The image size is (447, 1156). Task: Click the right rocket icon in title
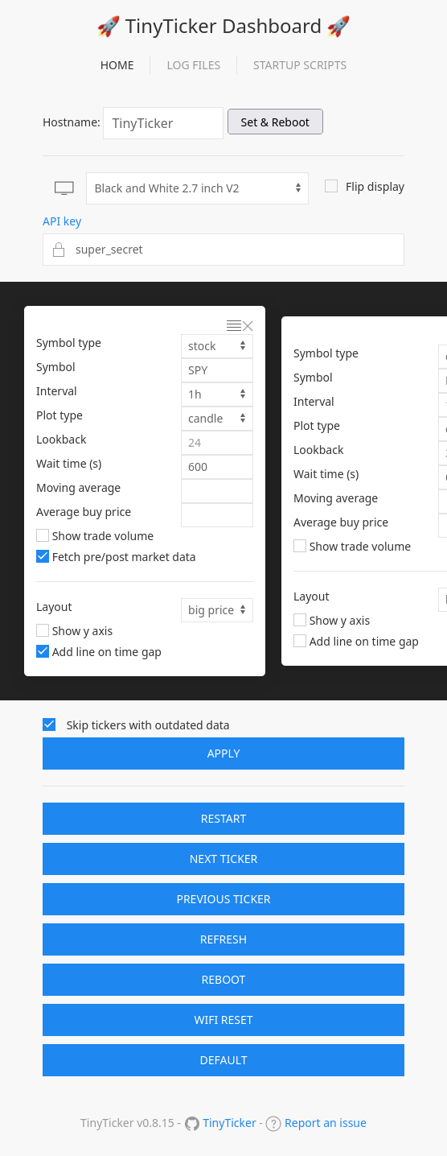pyautogui.click(x=338, y=27)
